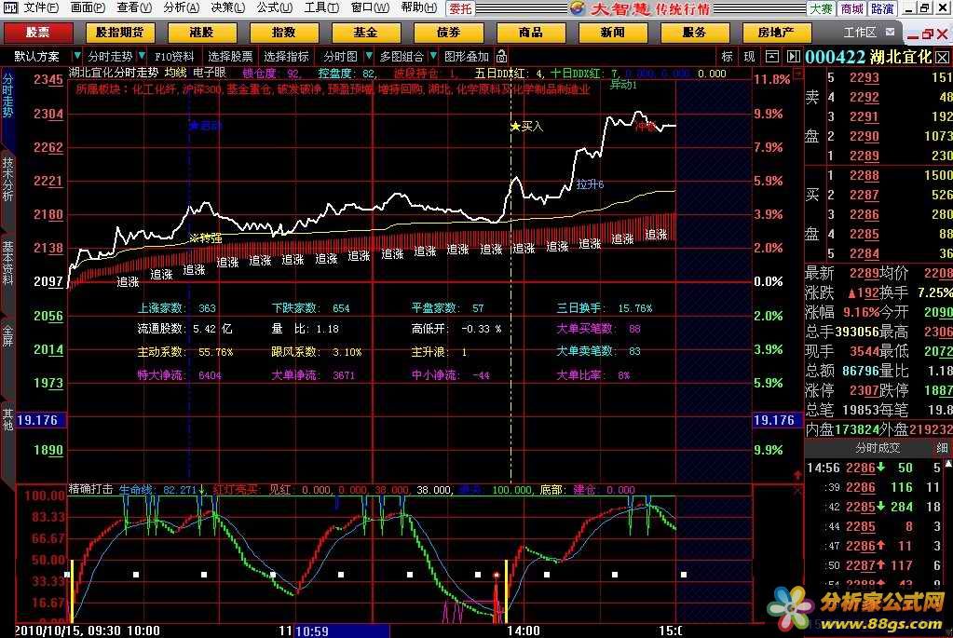Viewport: 953px width, 638px height.
Task: Open the 画面(P) menu
Action: coord(88,7)
